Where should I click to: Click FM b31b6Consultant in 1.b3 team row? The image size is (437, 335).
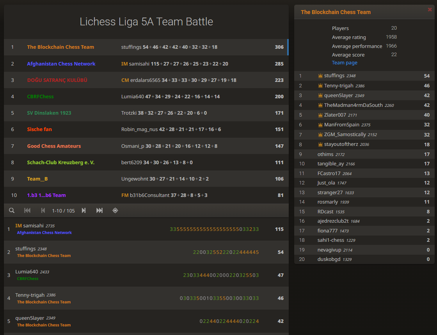point(145,195)
